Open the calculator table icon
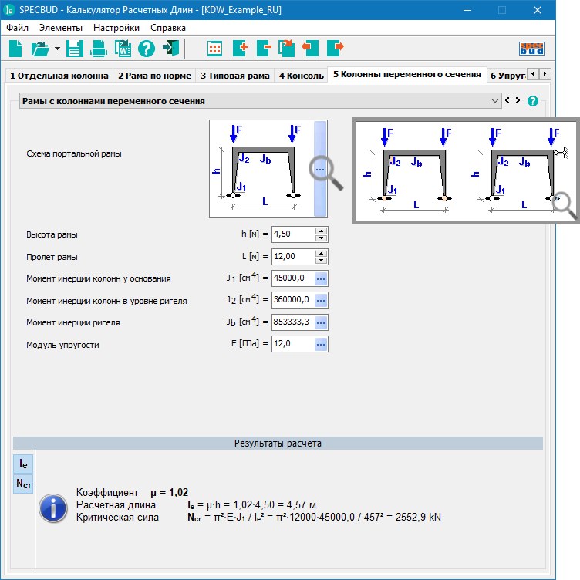580x580 pixels. (x=215, y=49)
